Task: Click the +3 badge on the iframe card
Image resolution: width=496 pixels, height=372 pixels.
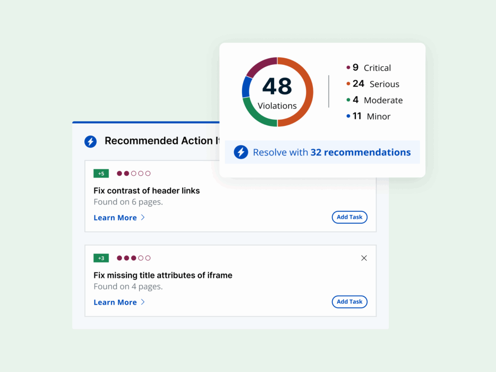Action: [101, 258]
